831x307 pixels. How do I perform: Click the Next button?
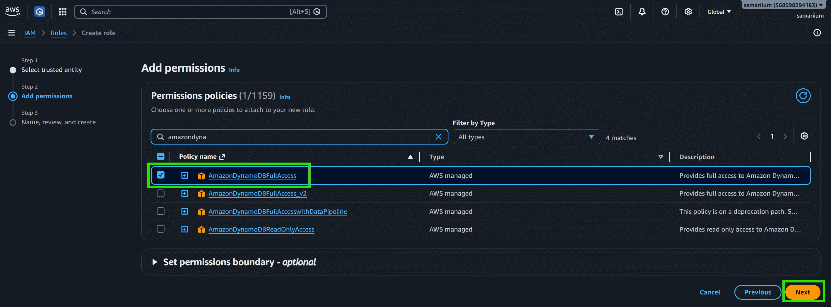coord(803,292)
